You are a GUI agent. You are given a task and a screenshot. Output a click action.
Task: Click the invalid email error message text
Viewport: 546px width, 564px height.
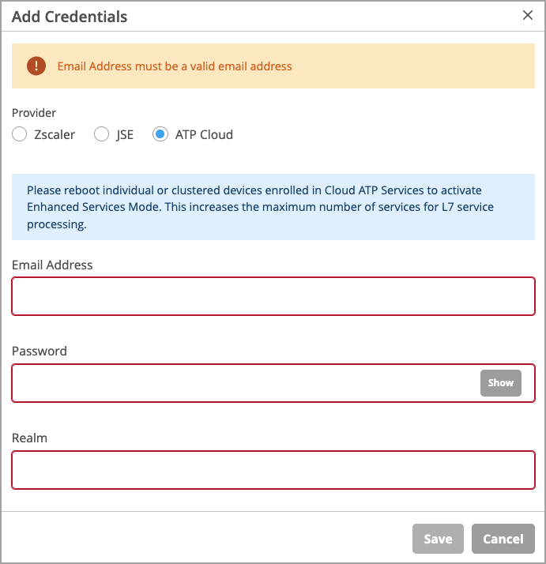[175, 66]
